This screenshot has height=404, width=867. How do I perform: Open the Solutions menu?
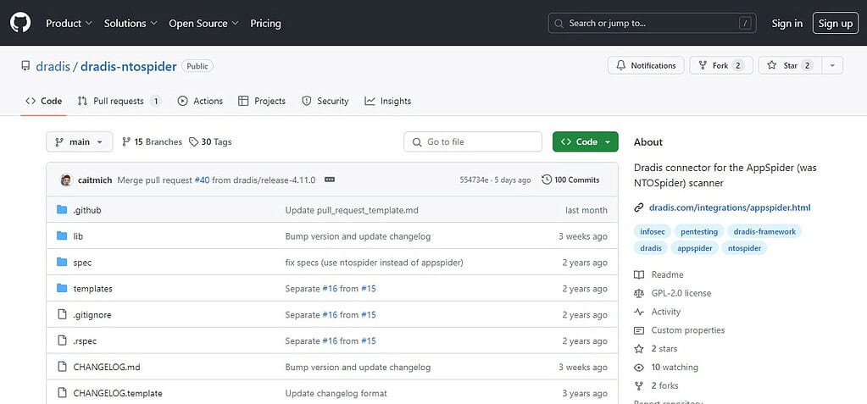pyautogui.click(x=131, y=23)
